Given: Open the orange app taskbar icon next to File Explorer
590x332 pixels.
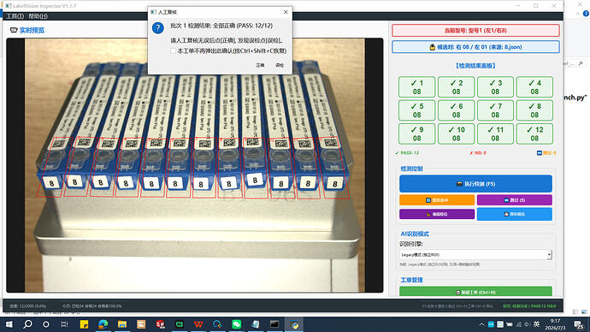Looking at the screenshot, I should point(141,324).
